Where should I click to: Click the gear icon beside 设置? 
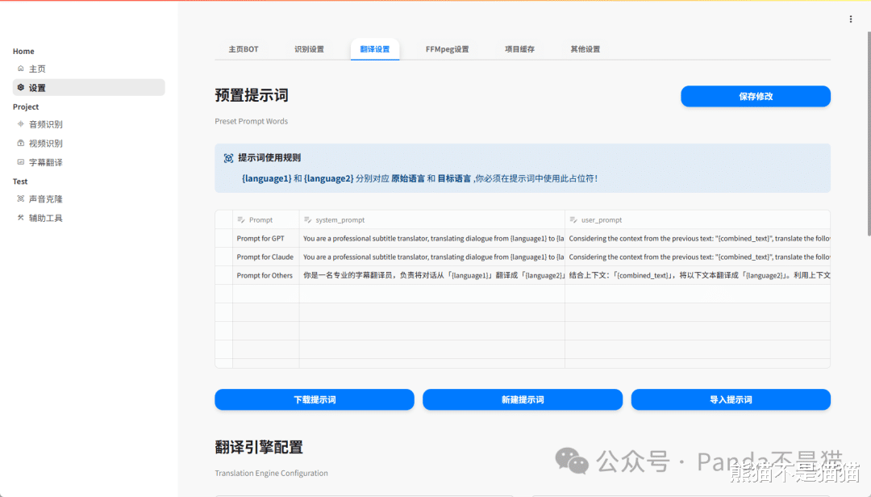pos(20,87)
